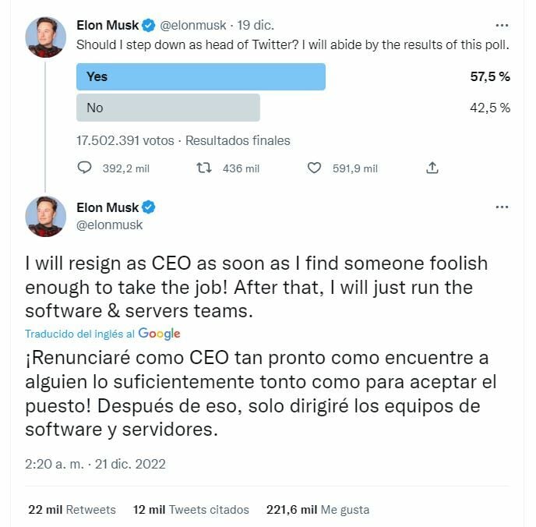Open the more options menu on poll tweet
This screenshot has width=536, height=527.
[503, 25]
